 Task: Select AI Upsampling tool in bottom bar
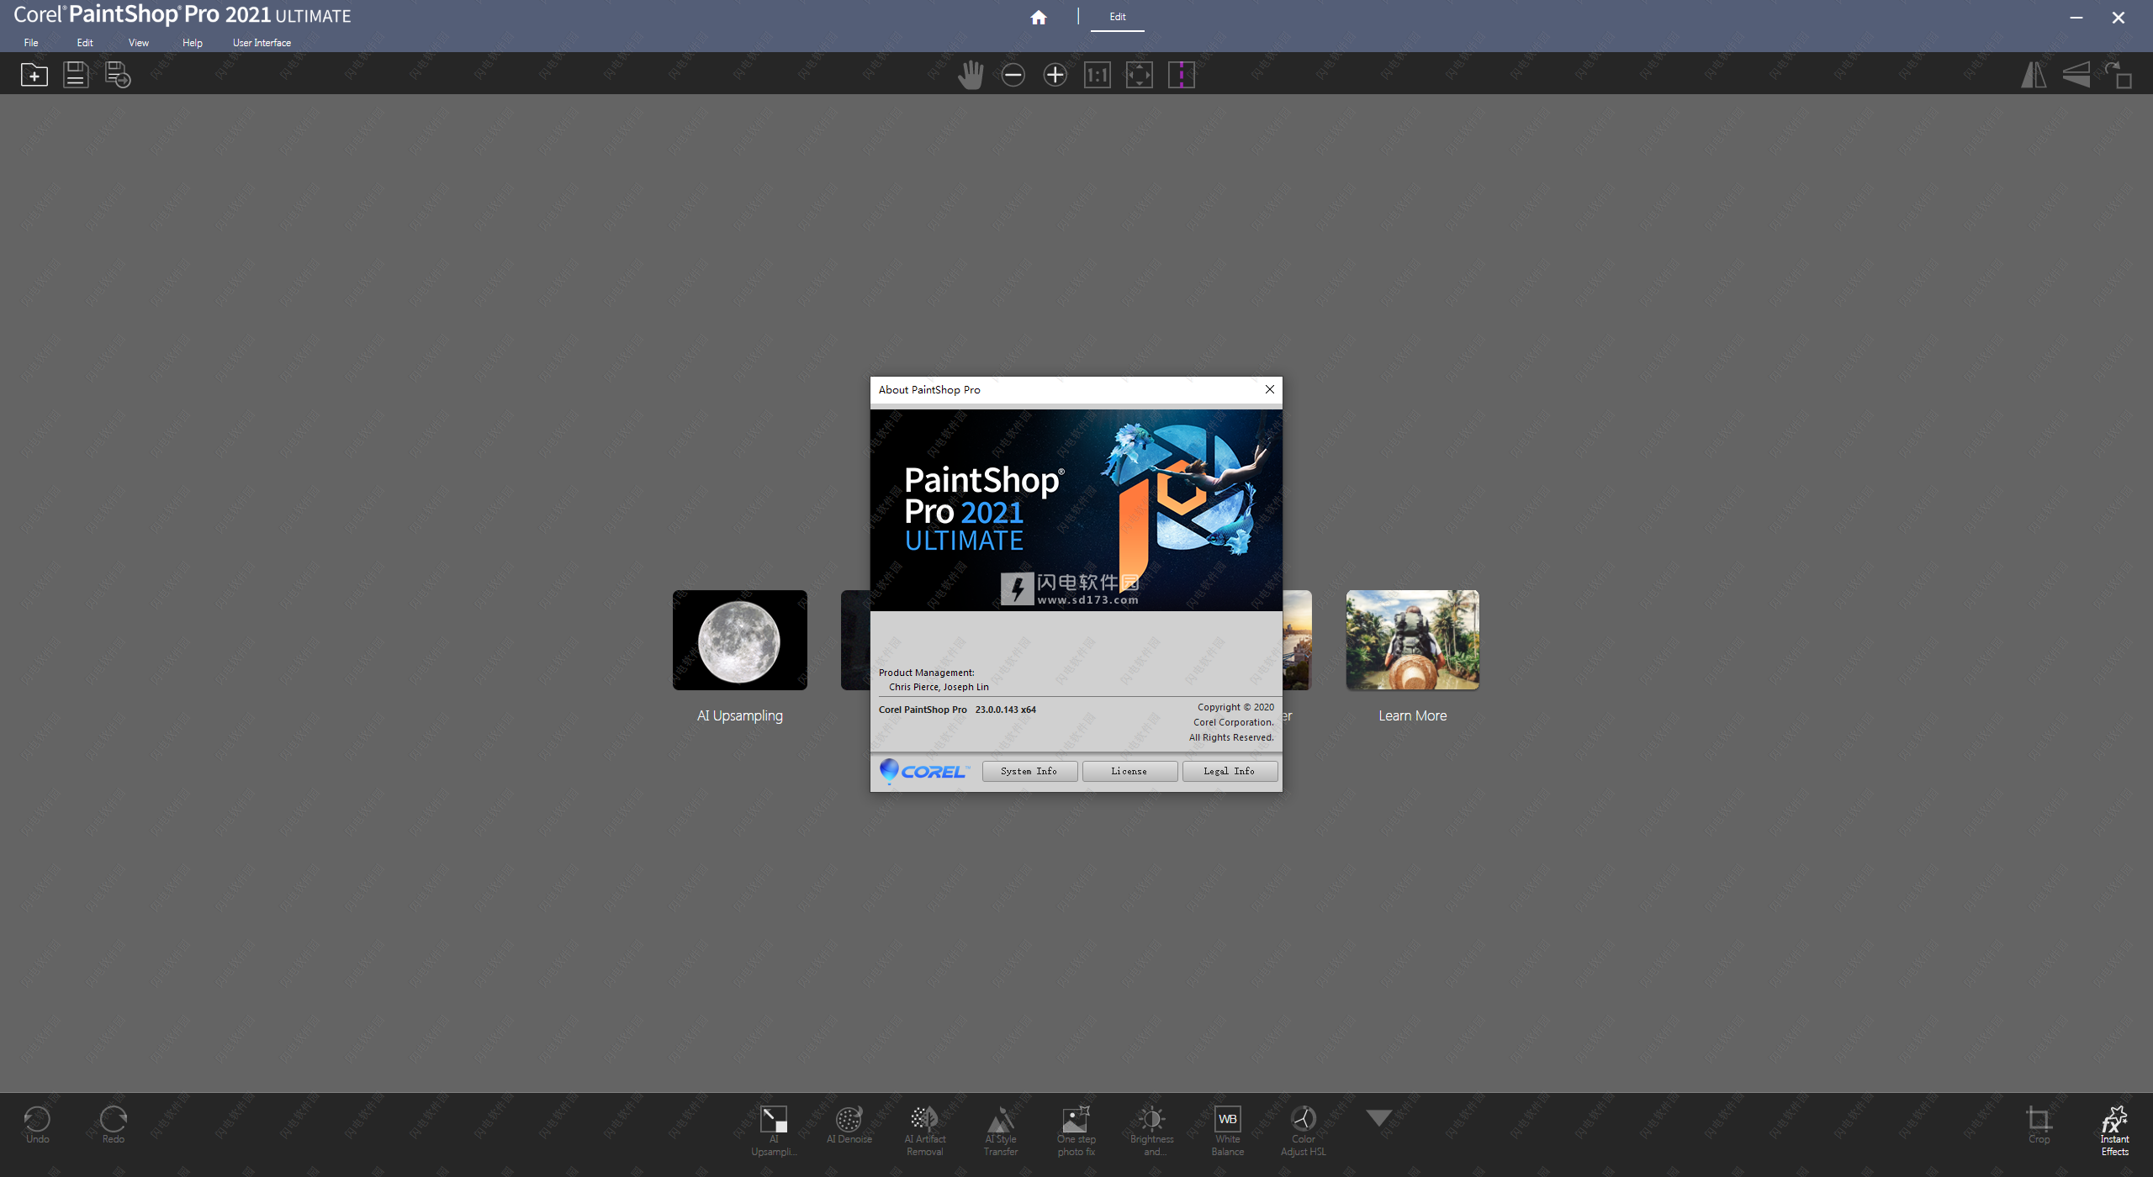pos(774,1131)
